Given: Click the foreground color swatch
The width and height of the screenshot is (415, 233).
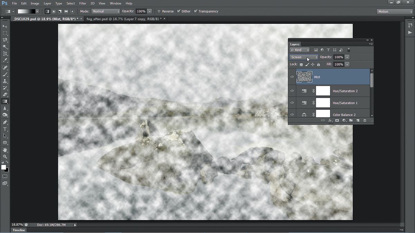Looking at the screenshot, I should tap(3, 167).
